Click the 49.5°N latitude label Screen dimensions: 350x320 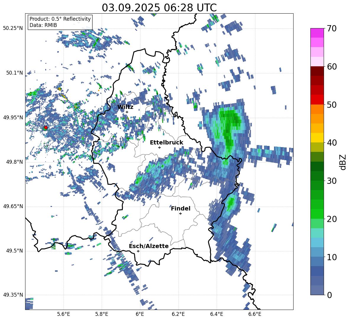tap(14, 251)
